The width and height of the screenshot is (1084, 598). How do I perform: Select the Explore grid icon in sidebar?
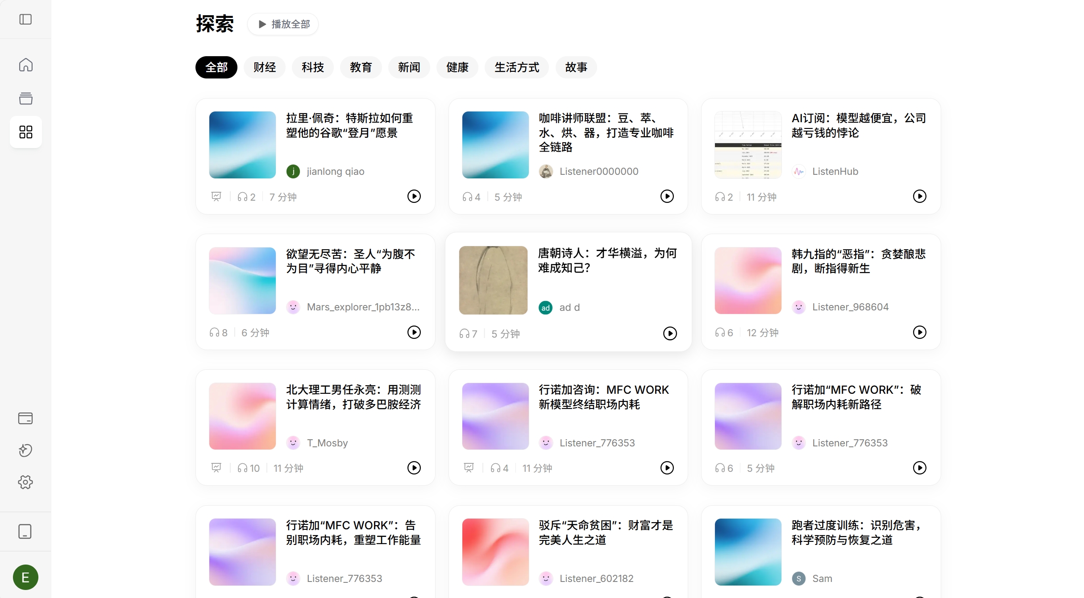point(25,132)
